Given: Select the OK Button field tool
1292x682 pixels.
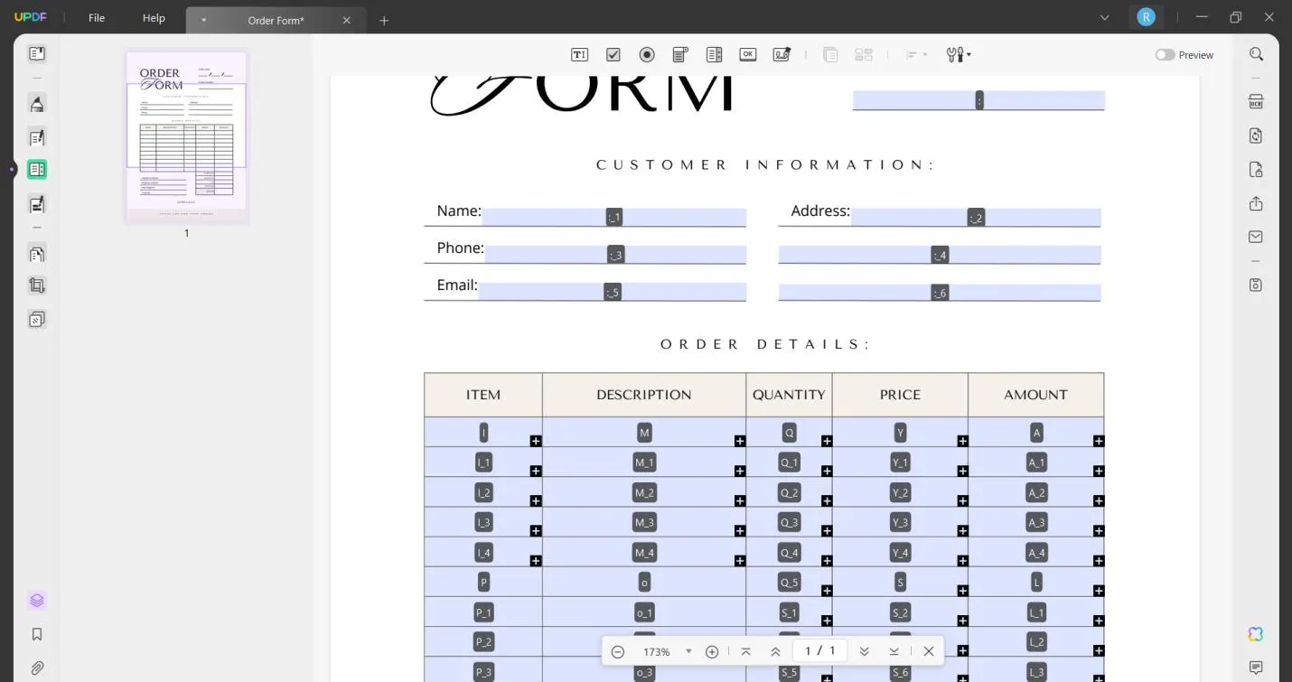Looking at the screenshot, I should [x=747, y=55].
